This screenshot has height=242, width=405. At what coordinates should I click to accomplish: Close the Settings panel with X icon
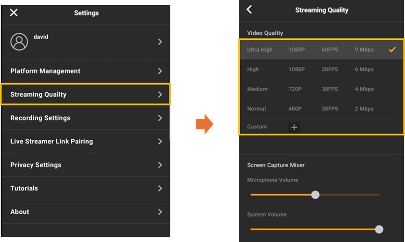coord(14,13)
